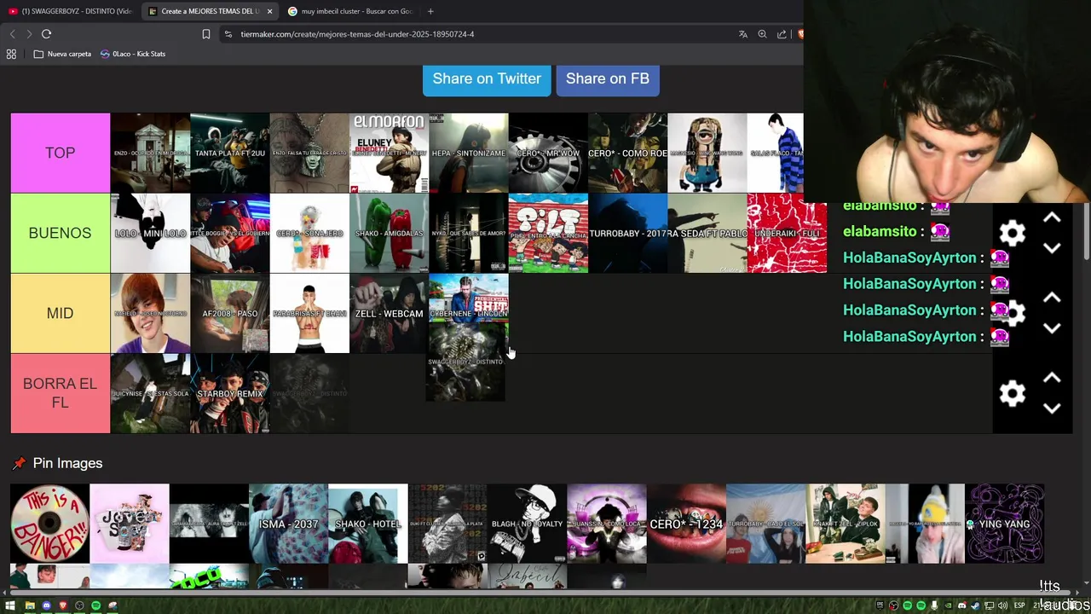Viewport: 1091px width, 614px height.
Task: Select TANTA PLATA FT 2UU thumbnail
Action: [230, 153]
